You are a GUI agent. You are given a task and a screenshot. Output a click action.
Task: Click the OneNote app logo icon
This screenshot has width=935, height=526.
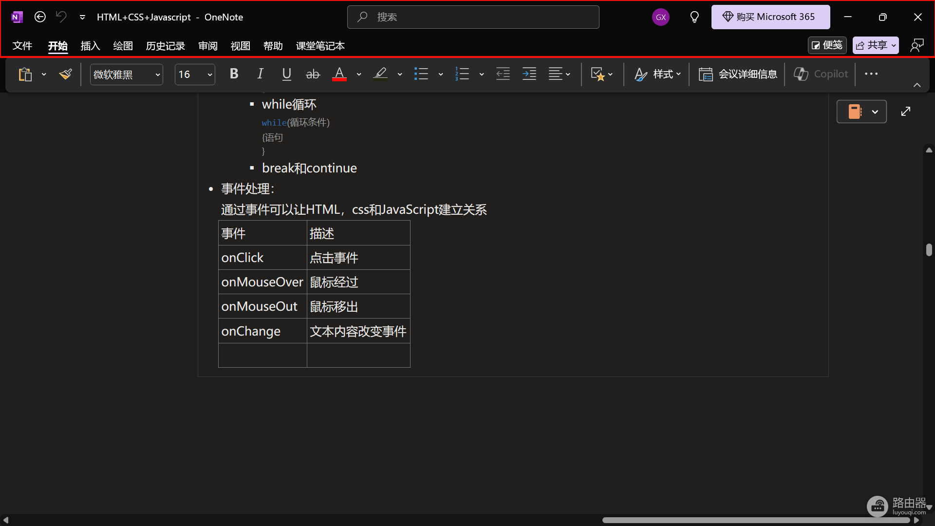coord(17,17)
